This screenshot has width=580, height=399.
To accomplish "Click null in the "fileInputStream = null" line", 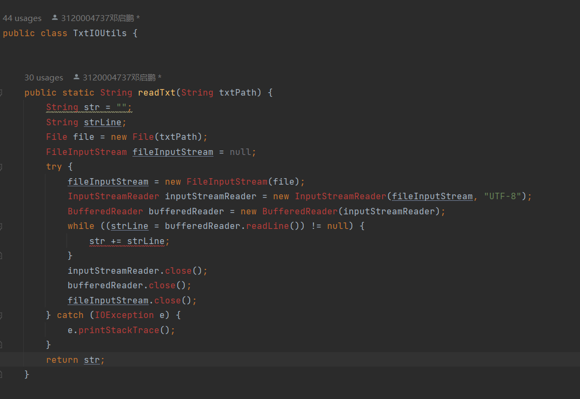I will tap(241, 152).
